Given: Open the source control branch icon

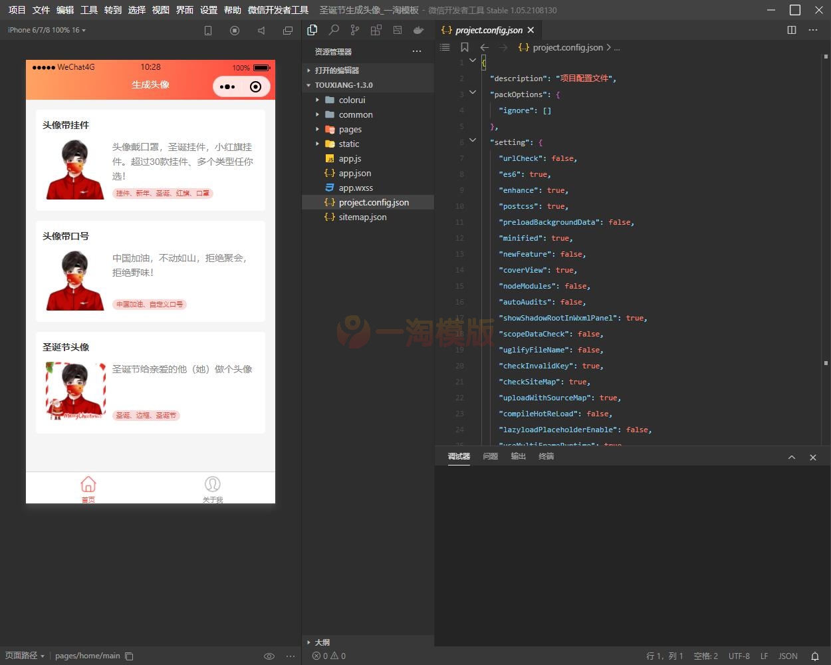Looking at the screenshot, I should pos(355,30).
